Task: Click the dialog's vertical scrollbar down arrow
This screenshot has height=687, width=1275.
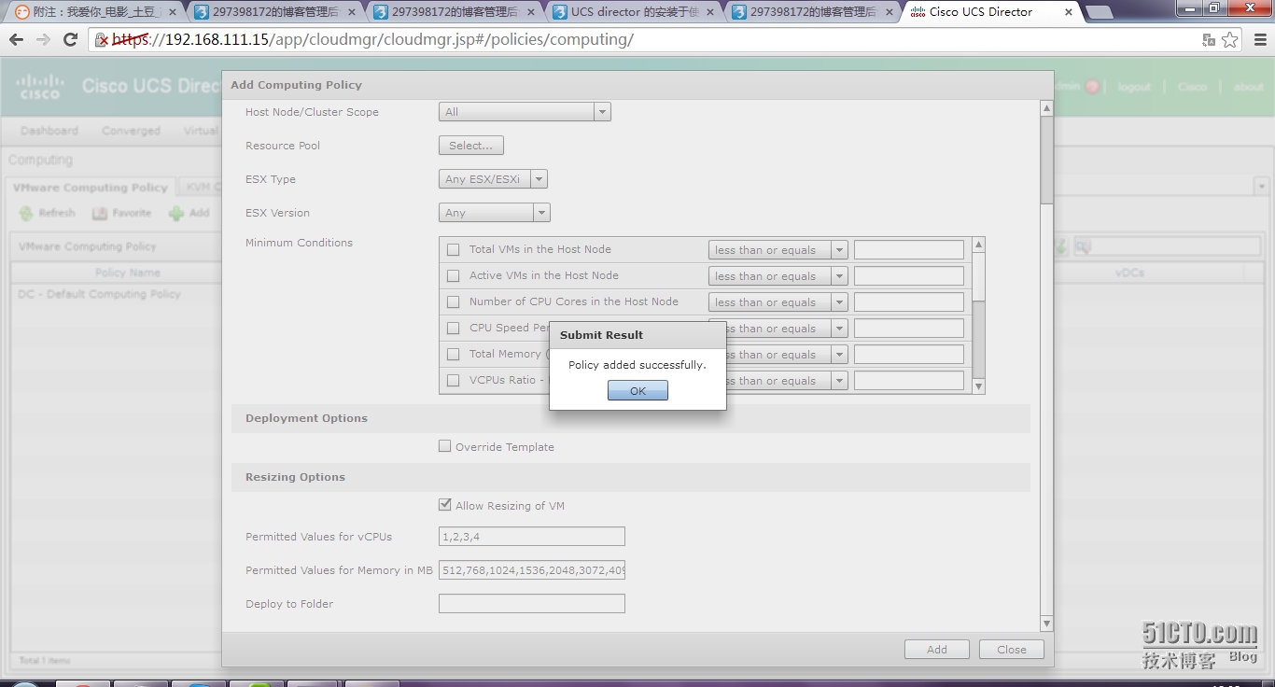Action: [1046, 624]
